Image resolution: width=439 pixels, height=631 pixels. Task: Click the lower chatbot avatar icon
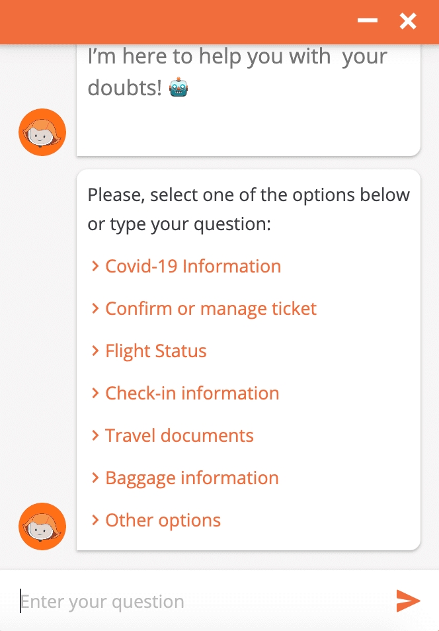click(x=42, y=526)
